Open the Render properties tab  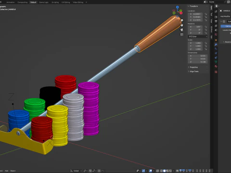[216, 17]
